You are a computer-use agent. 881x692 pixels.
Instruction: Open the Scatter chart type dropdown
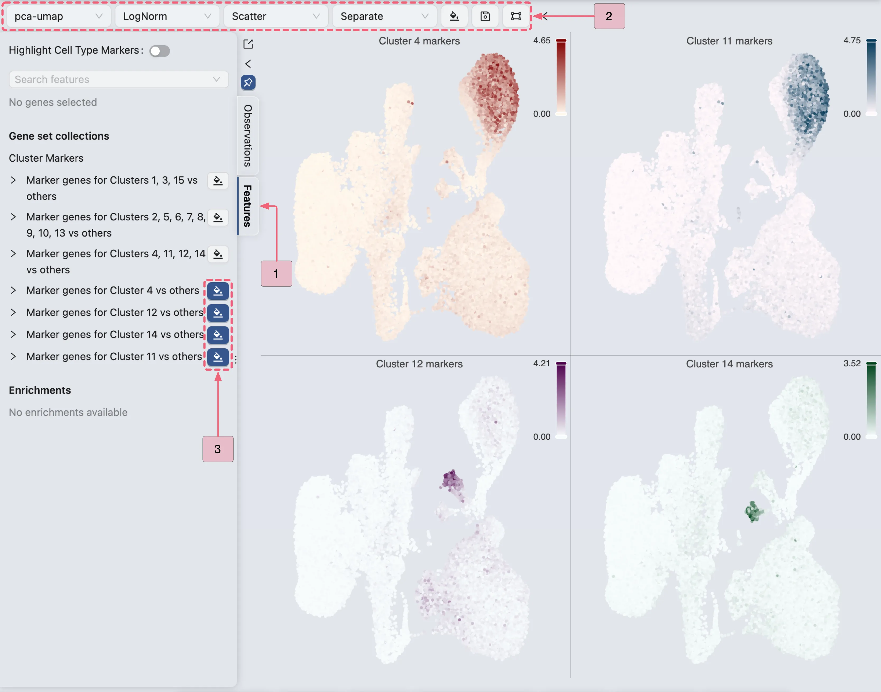tap(275, 16)
